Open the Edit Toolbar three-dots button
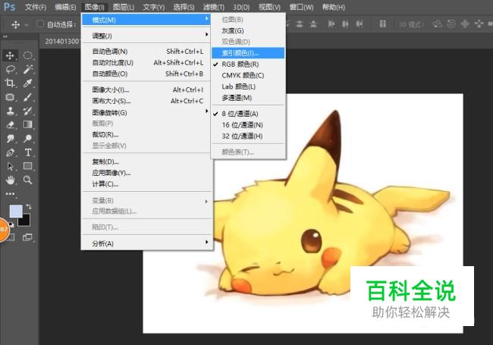This screenshot has width=493, height=345. point(10,194)
